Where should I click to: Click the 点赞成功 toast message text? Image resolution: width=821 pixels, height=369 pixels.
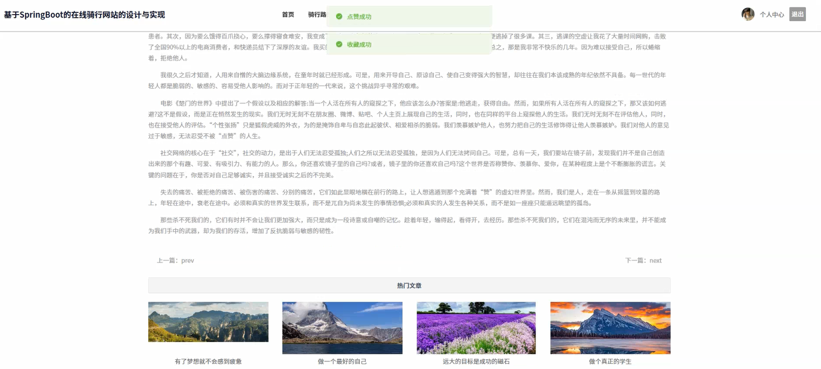359,17
